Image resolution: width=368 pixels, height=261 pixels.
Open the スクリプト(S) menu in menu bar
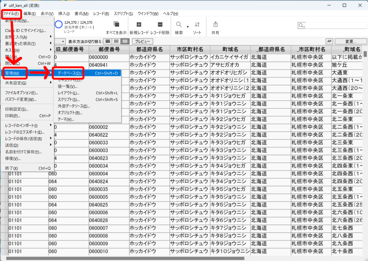coord(123,14)
